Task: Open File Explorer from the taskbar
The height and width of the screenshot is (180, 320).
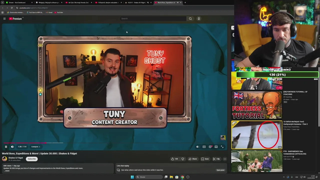Action: pos(171,177)
